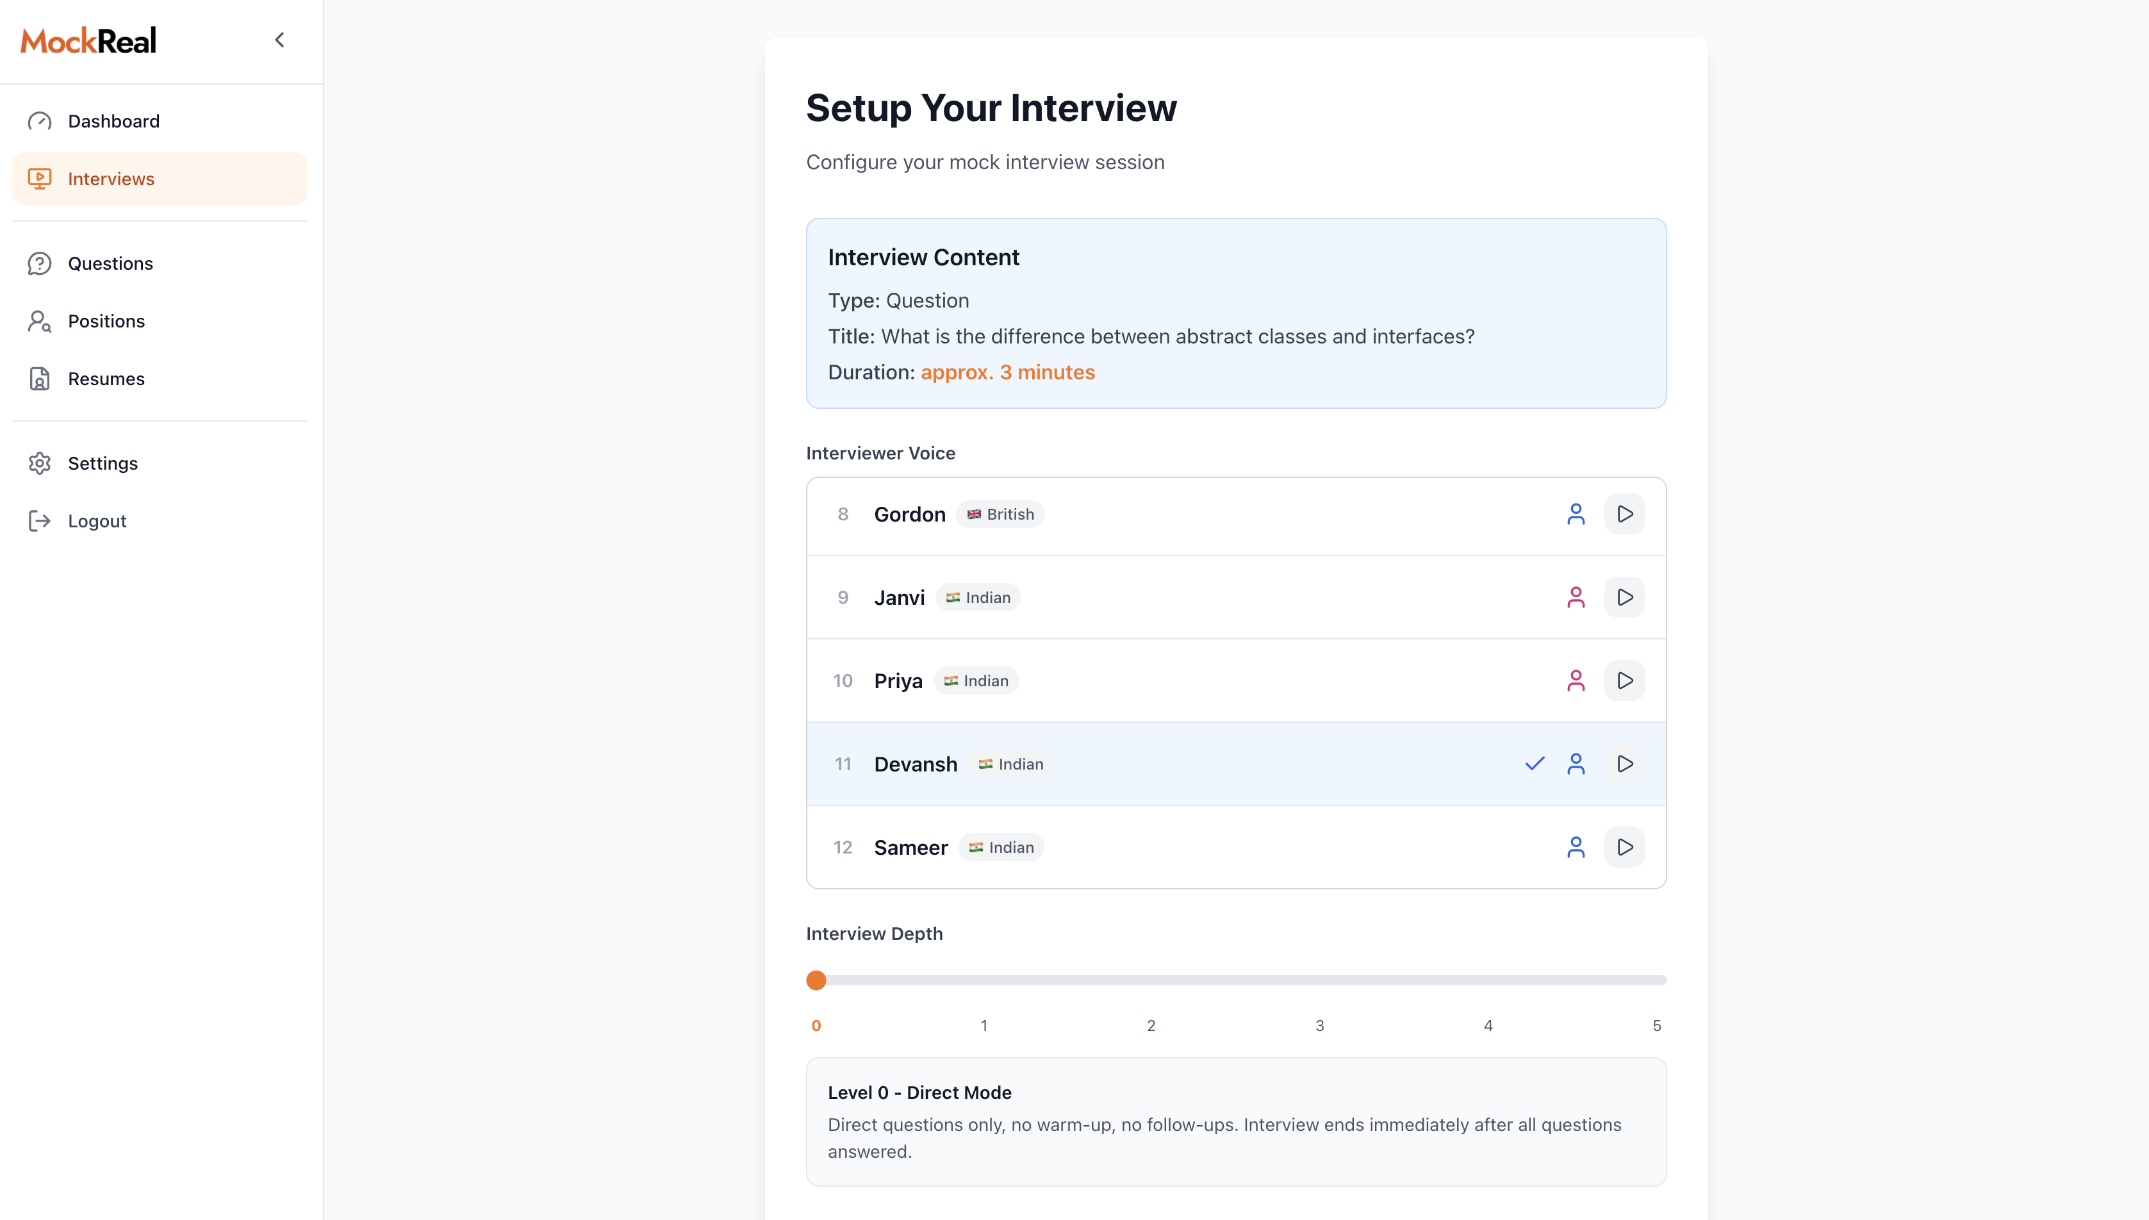Preview Priya's voice with play button

tap(1624, 680)
